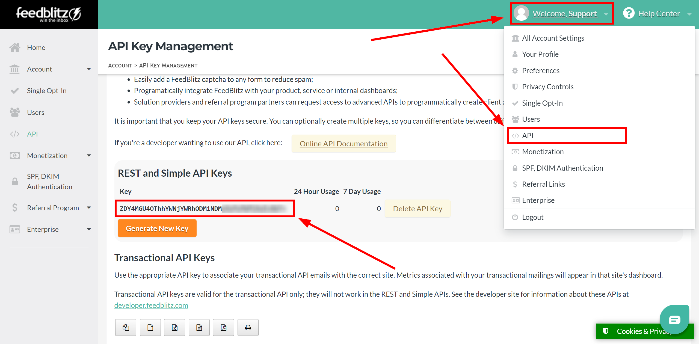This screenshot has height=344, width=699.
Task: Click the Key column header
Action: [x=126, y=191]
